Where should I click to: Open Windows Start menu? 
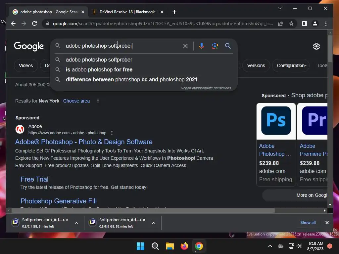140,246
